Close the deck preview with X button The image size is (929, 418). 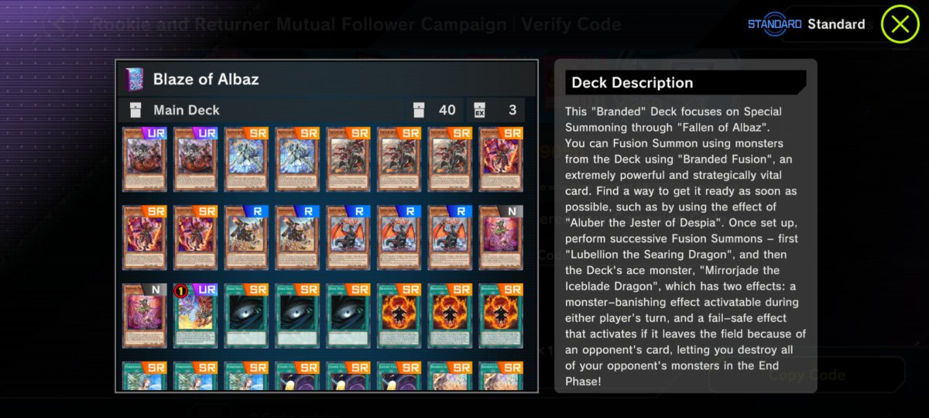pyautogui.click(x=900, y=24)
